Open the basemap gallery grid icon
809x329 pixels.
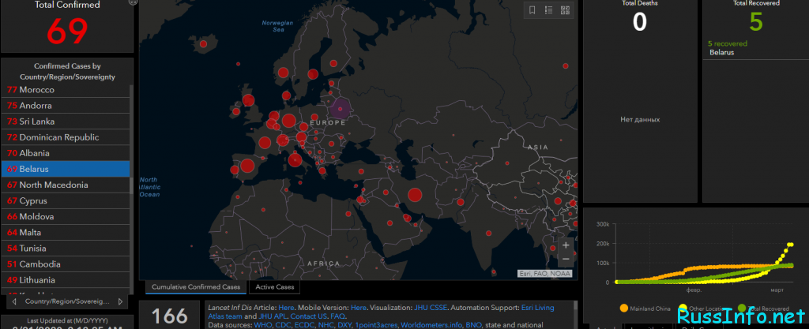[566, 10]
